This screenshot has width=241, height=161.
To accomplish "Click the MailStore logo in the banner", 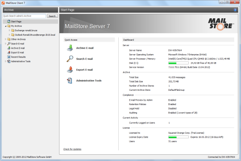I will pos(221,24).
